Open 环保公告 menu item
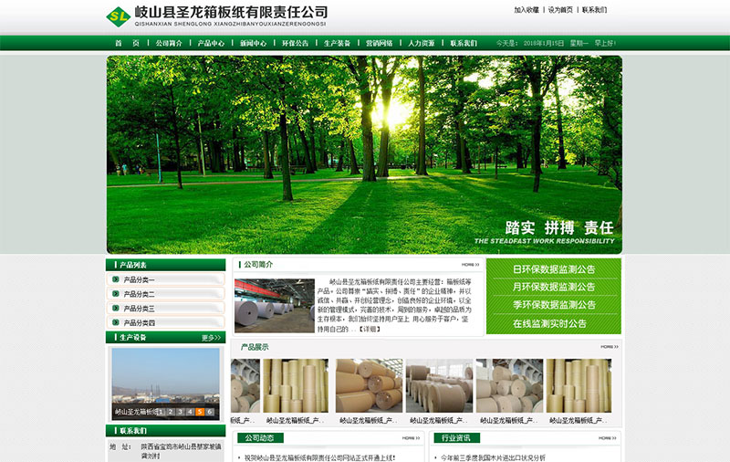730x462 pixels. tap(295, 43)
